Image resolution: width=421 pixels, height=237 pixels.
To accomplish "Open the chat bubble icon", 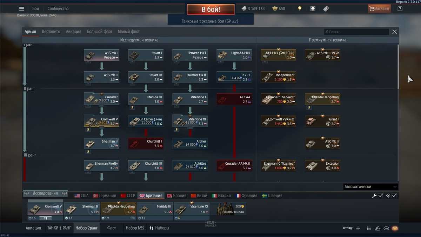I will (x=386, y=228).
